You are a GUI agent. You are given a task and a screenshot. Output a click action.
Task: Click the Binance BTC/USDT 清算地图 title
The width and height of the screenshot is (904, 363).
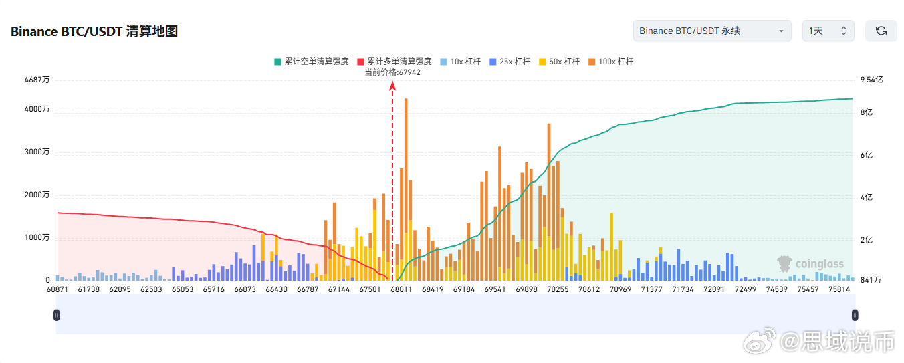pyautogui.click(x=94, y=31)
